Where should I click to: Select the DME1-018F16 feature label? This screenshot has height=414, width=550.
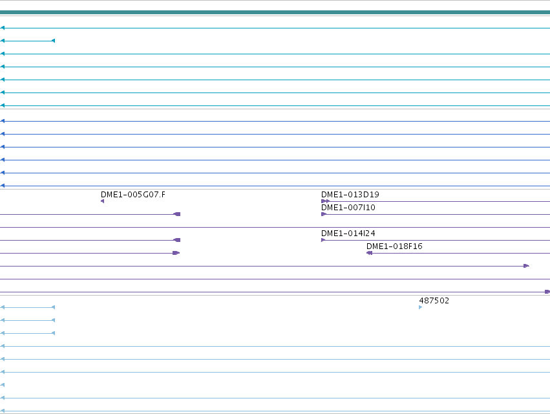click(394, 246)
